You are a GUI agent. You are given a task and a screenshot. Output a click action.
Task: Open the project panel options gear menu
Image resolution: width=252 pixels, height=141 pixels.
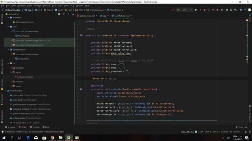point(69,14)
